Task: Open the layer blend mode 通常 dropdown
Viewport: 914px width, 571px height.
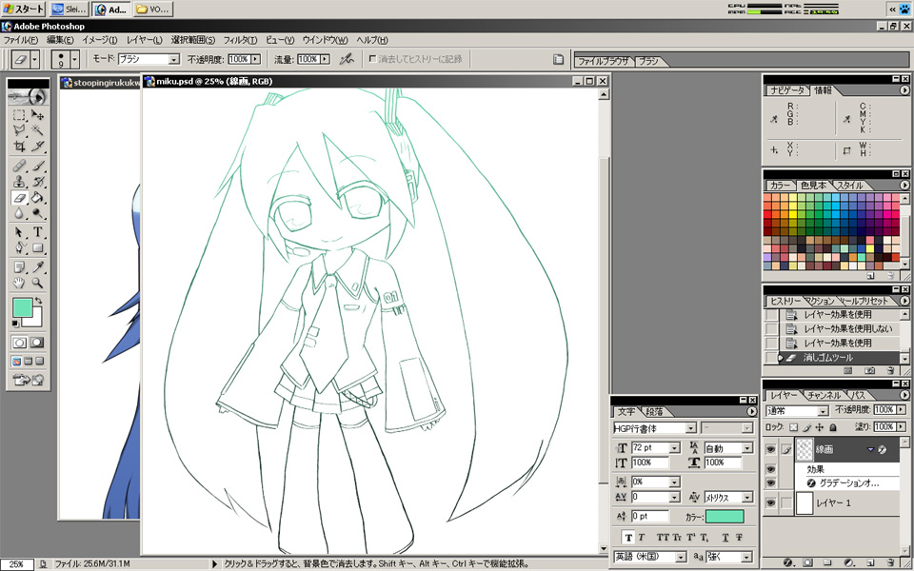Action: click(x=823, y=411)
